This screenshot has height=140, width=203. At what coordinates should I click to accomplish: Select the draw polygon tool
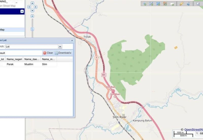point(158,4)
